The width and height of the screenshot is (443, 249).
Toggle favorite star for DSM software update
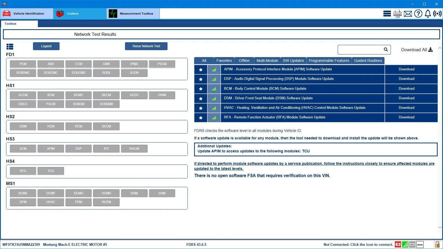[201, 98]
